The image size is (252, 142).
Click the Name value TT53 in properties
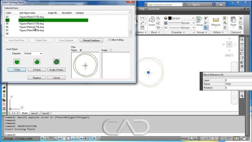click(x=228, y=84)
